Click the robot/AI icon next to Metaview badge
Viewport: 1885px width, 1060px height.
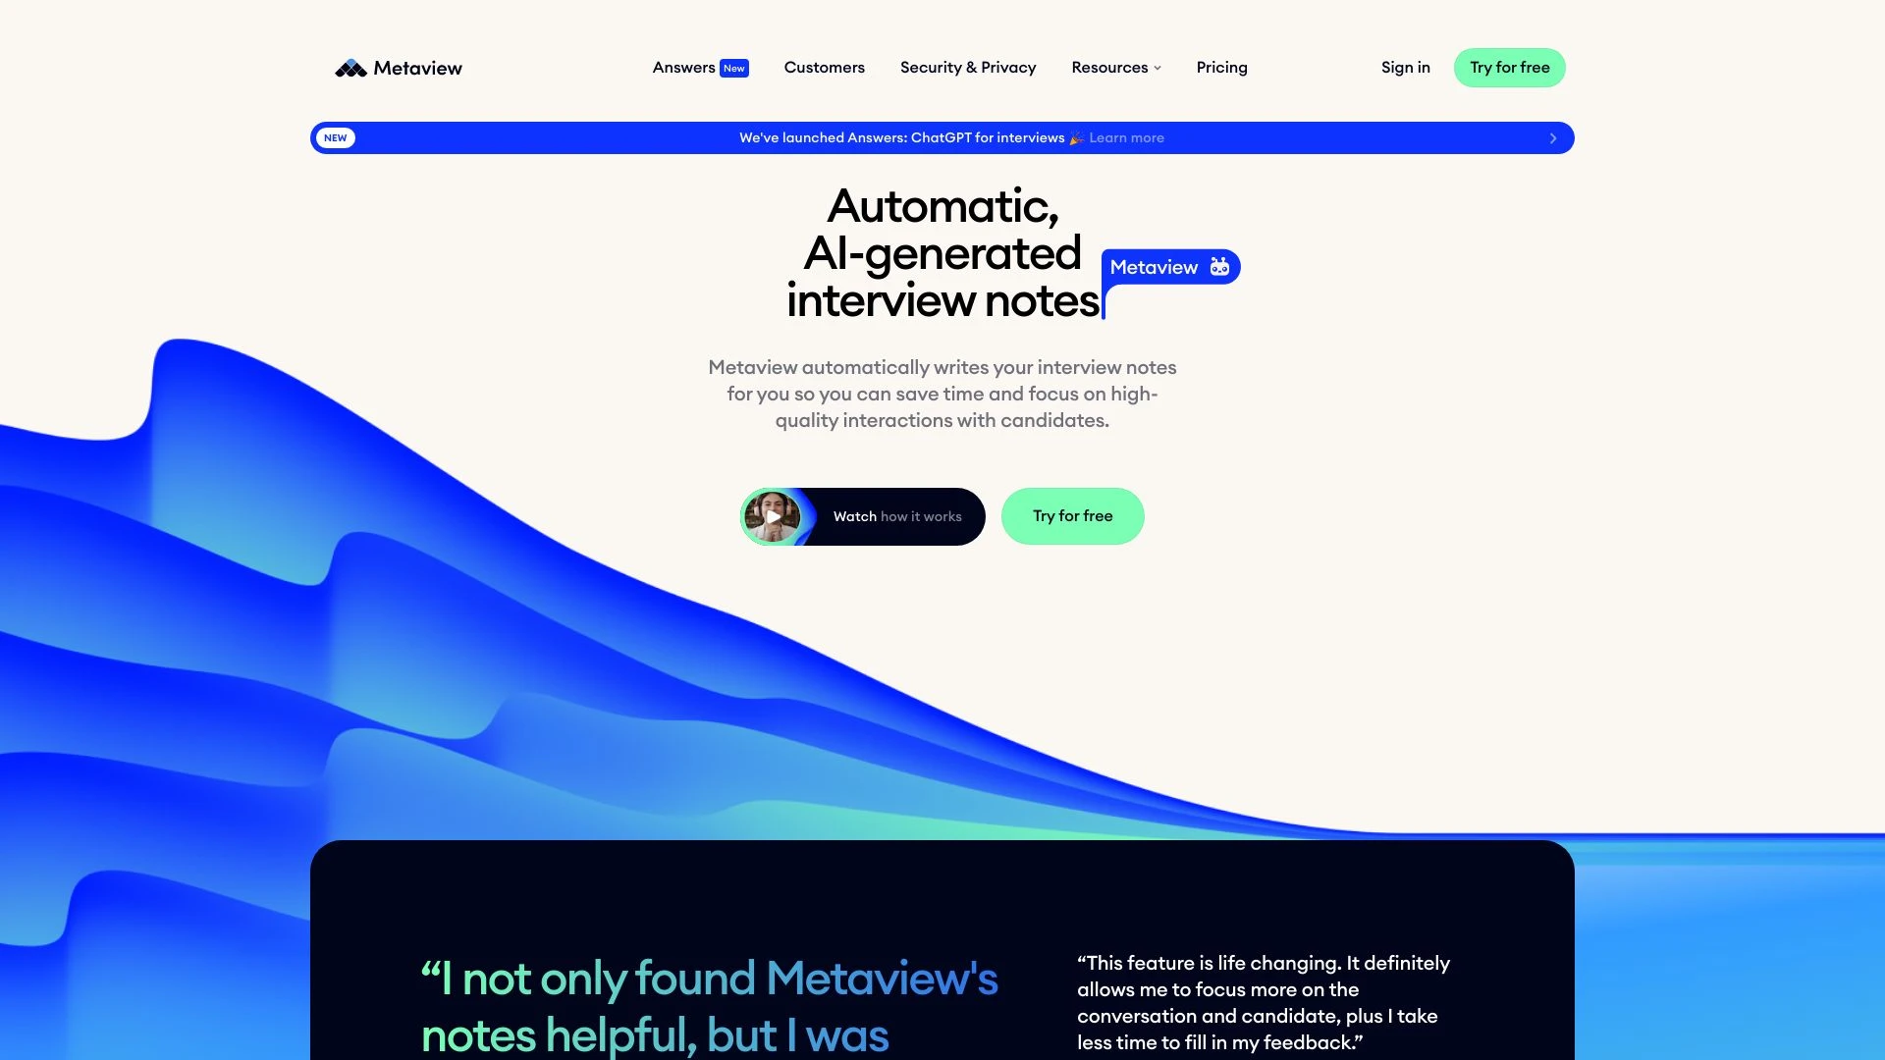coord(1219,267)
